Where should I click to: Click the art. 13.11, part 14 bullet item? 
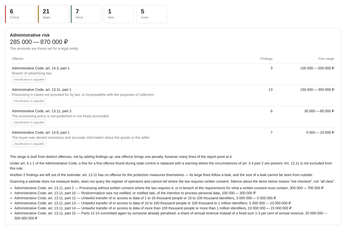(153, 208)
